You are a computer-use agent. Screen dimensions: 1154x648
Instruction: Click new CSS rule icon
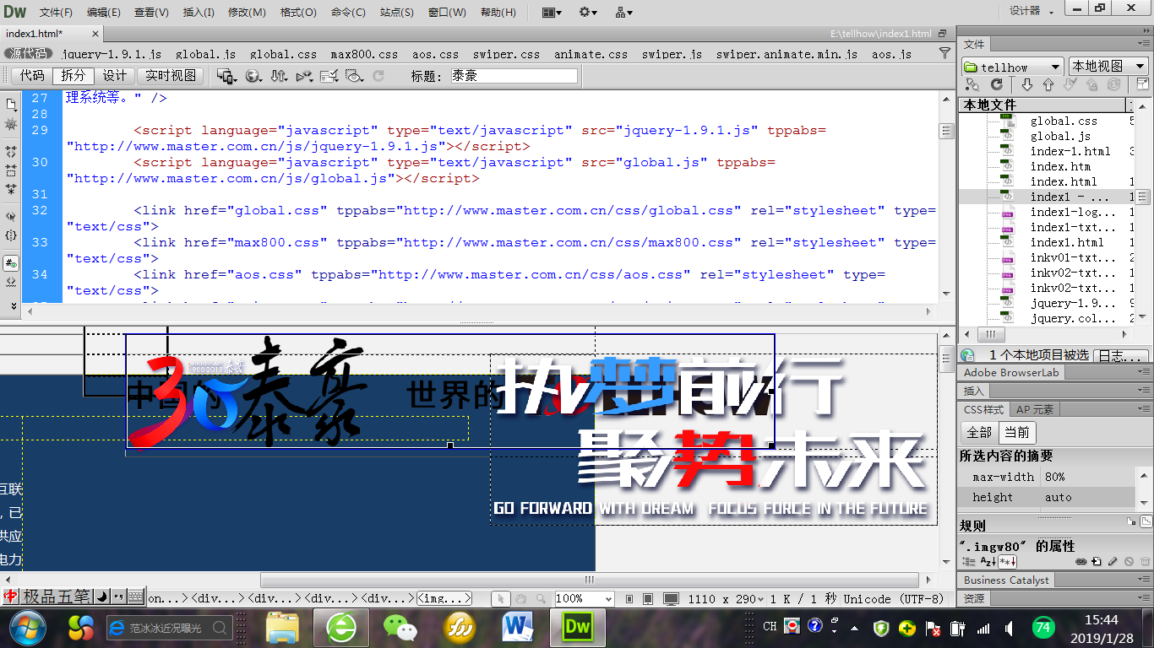1097,561
